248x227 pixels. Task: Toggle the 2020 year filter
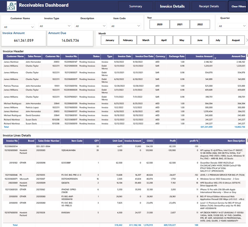point(160,24)
